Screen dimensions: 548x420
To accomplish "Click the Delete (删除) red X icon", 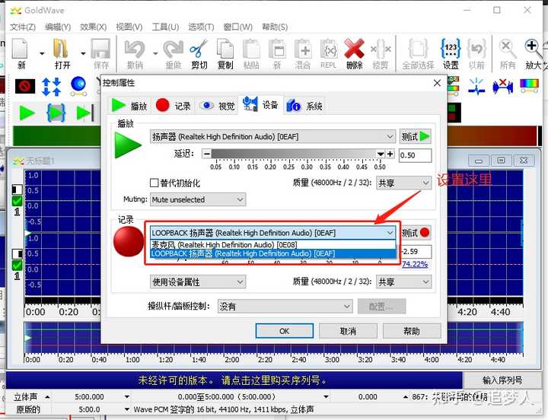I will click(x=355, y=49).
